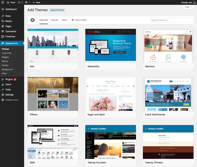Open the Feature Filter option
This screenshot has width=197, height=167.
(79, 20)
